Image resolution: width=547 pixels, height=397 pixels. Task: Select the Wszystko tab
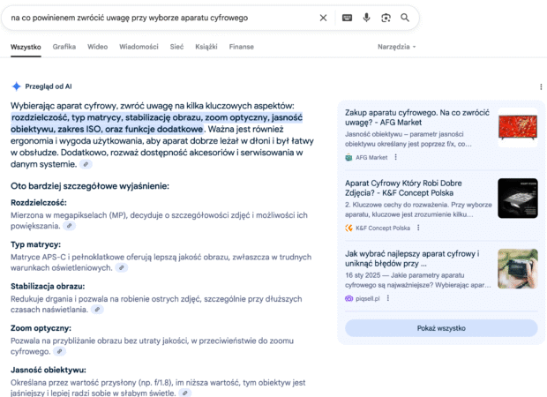point(26,47)
